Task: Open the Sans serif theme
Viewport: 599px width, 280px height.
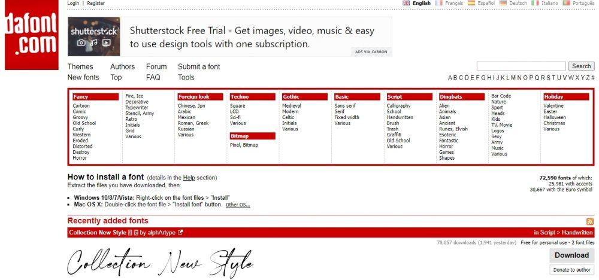Action: click(x=345, y=106)
